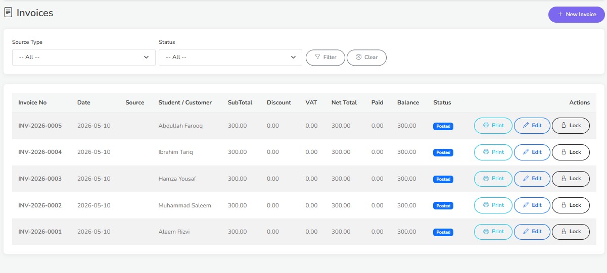
Task: Print invoice INV-2026-0002
Action: click(x=493, y=205)
